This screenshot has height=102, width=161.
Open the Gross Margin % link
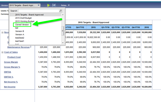click(x=12, y=67)
